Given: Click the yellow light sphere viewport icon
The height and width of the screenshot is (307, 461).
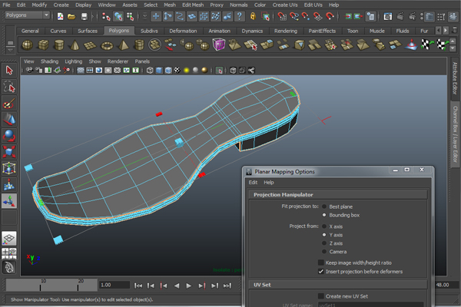Looking at the screenshot, I should click(186, 71).
